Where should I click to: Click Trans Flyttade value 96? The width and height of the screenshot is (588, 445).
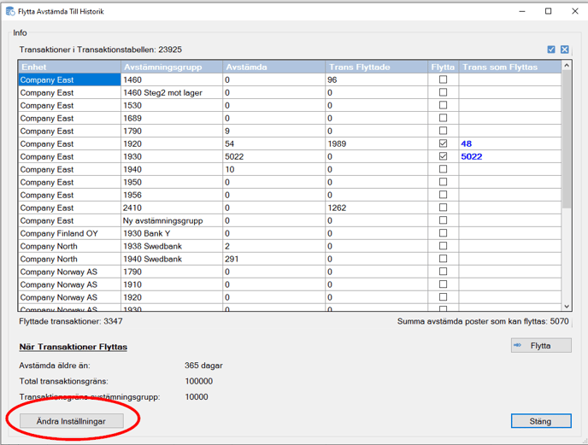332,79
